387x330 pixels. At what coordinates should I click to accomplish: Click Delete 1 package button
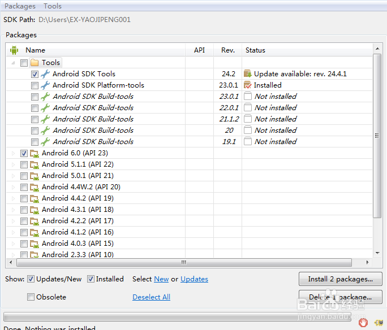coord(341,297)
